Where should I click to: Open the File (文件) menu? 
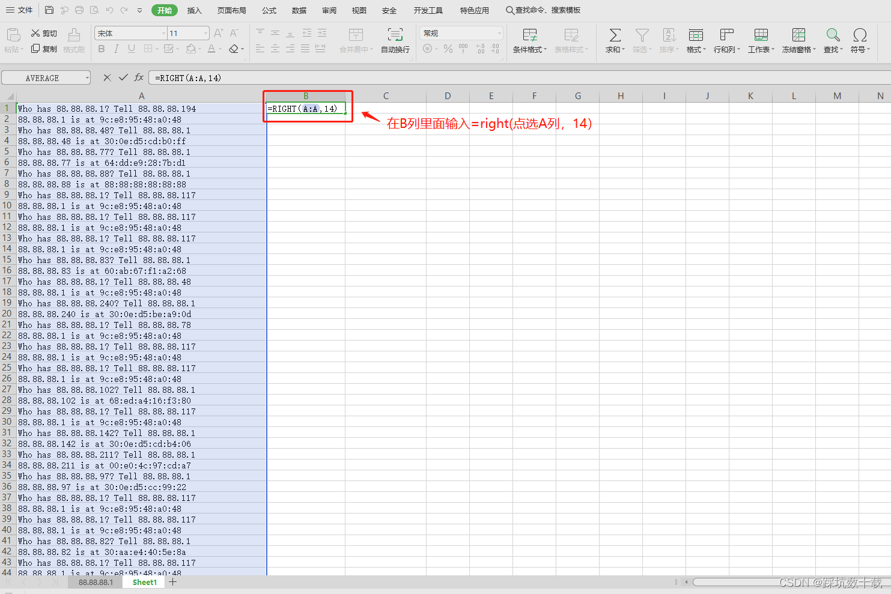(x=20, y=10)
